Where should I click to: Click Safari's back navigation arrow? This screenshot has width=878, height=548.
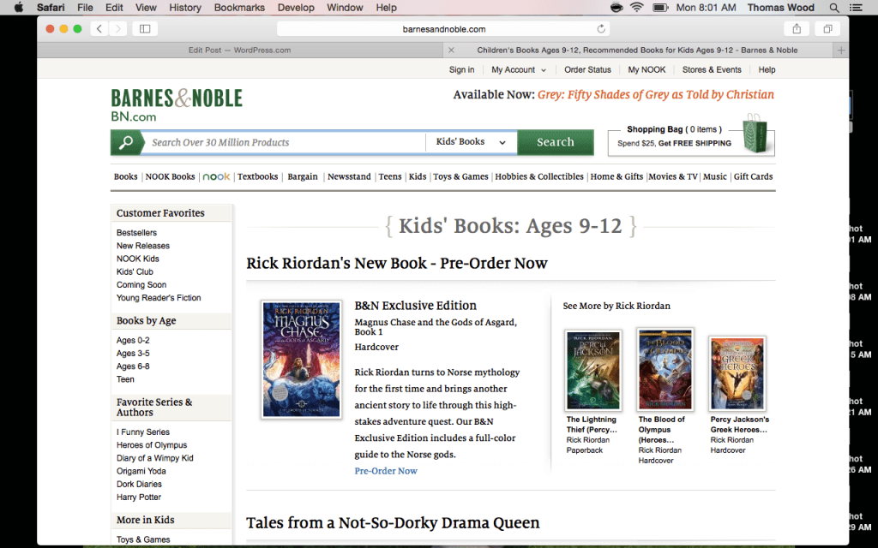(99, 29)
